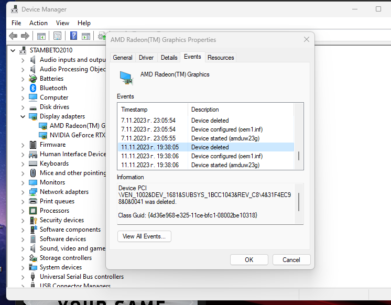This screenshot has width=391, height=305.
Task: Click the blue Help toolbar icon
Action: coord(73,36)
